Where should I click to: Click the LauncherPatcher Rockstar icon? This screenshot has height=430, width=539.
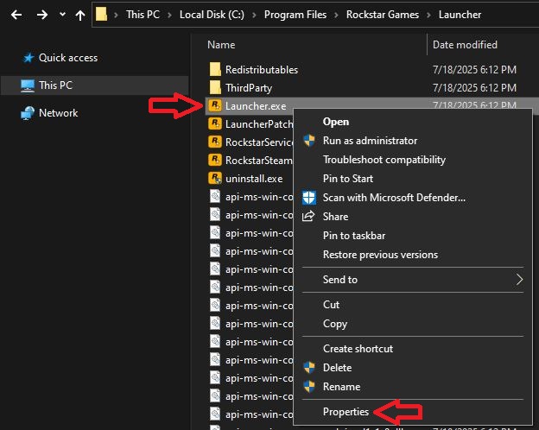point(215,123)
